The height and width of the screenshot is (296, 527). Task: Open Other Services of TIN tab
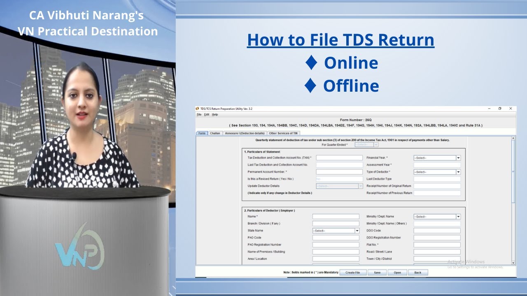point(283,133)
